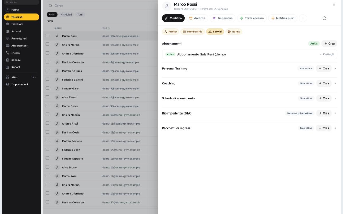Tick the checkbox for Martina Costa
The width and height of the screenshot is (343, 214).
tap(47, 132)
